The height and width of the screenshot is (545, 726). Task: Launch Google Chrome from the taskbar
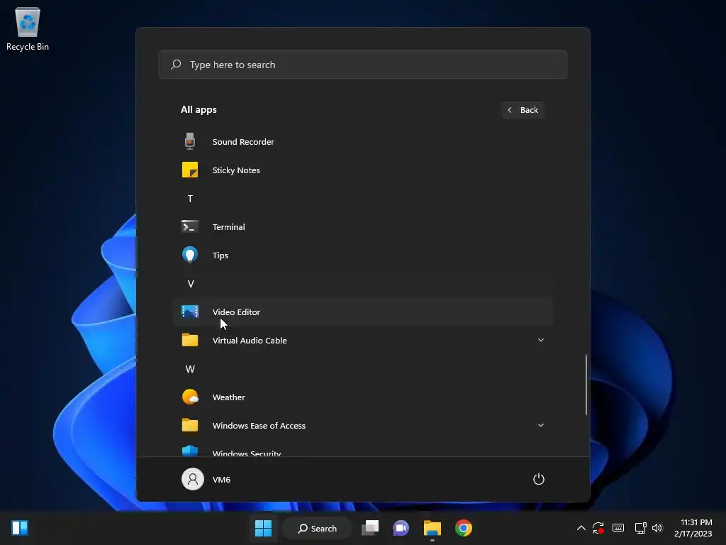coord(464,528)
